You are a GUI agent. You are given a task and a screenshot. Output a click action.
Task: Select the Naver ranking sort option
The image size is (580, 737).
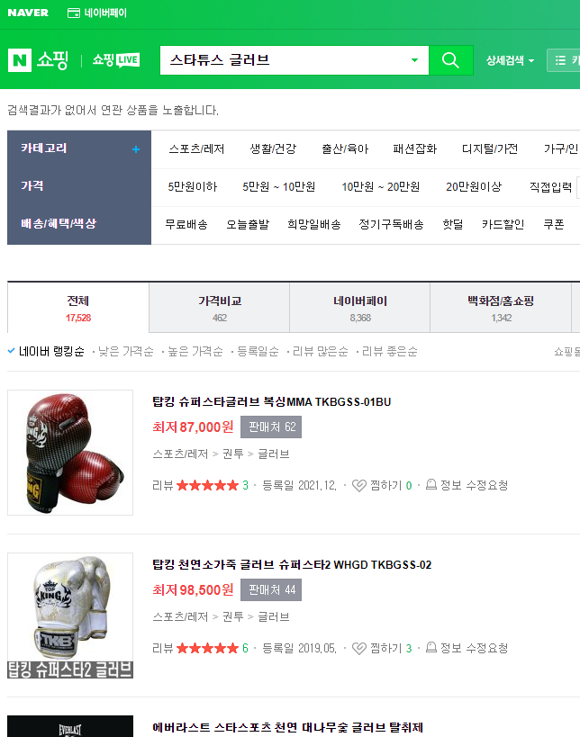coord(51,352)
